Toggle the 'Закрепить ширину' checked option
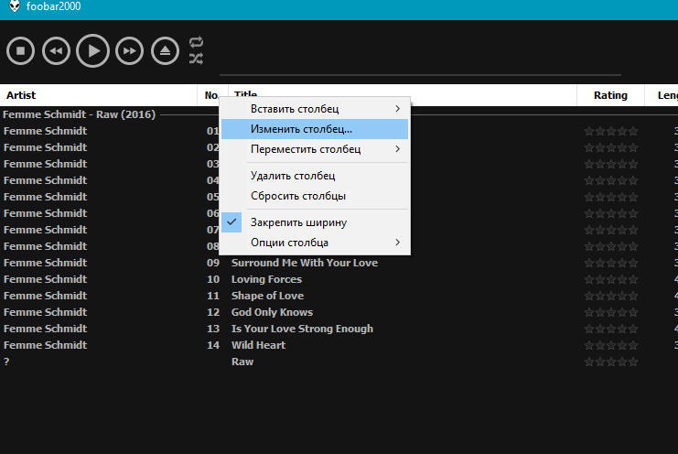 point(298,222)
